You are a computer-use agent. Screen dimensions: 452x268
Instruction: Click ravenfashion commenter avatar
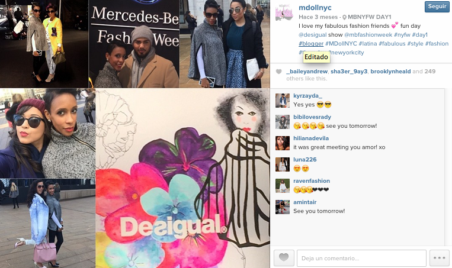click(x=283, y=186)
